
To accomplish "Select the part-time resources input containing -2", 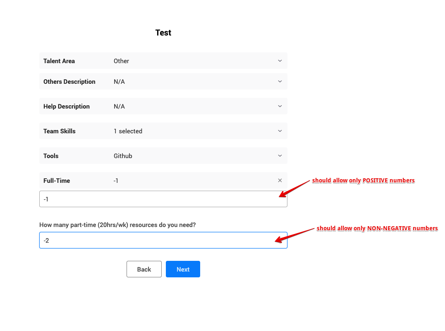I will tap(163, 240).
